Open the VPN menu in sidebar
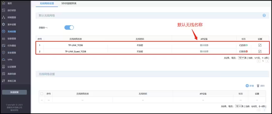This screenshot has height=114, width=272. (10, 59)
